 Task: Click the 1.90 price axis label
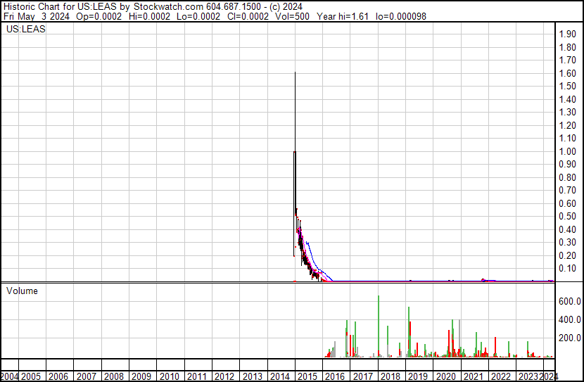568,34
